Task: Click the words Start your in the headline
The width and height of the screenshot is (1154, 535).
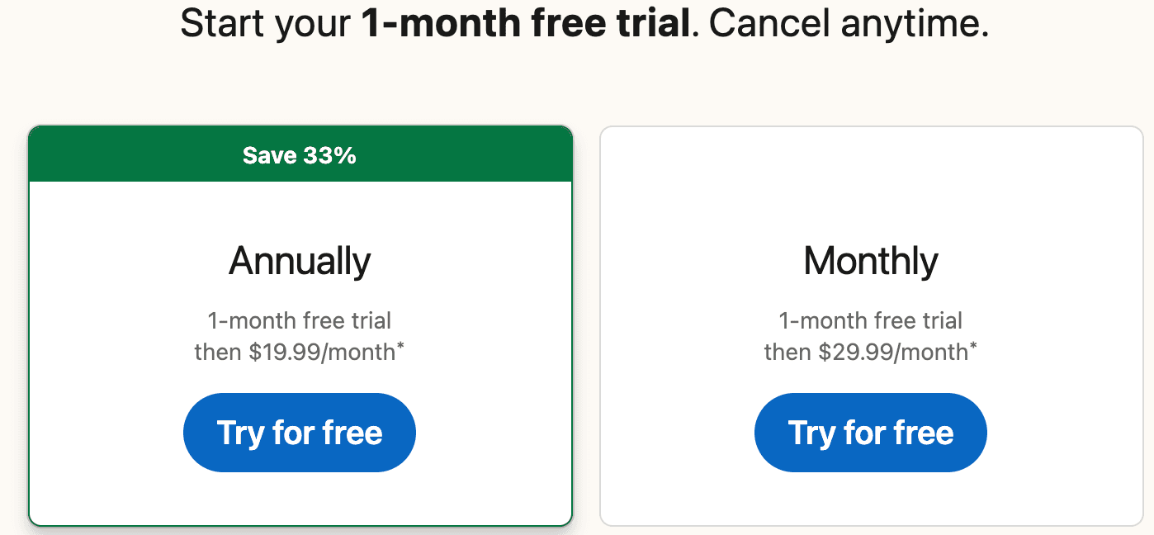Action: click(266, 24)
